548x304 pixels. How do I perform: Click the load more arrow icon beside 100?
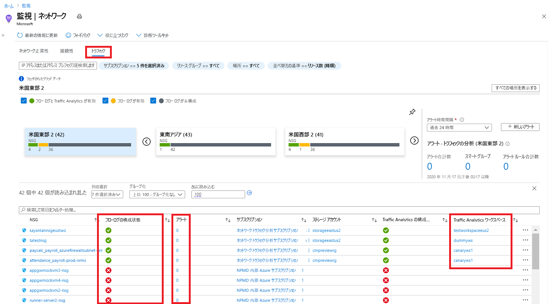click(250, 193)
